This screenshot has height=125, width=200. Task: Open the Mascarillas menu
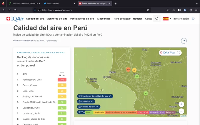coord(104,19)
